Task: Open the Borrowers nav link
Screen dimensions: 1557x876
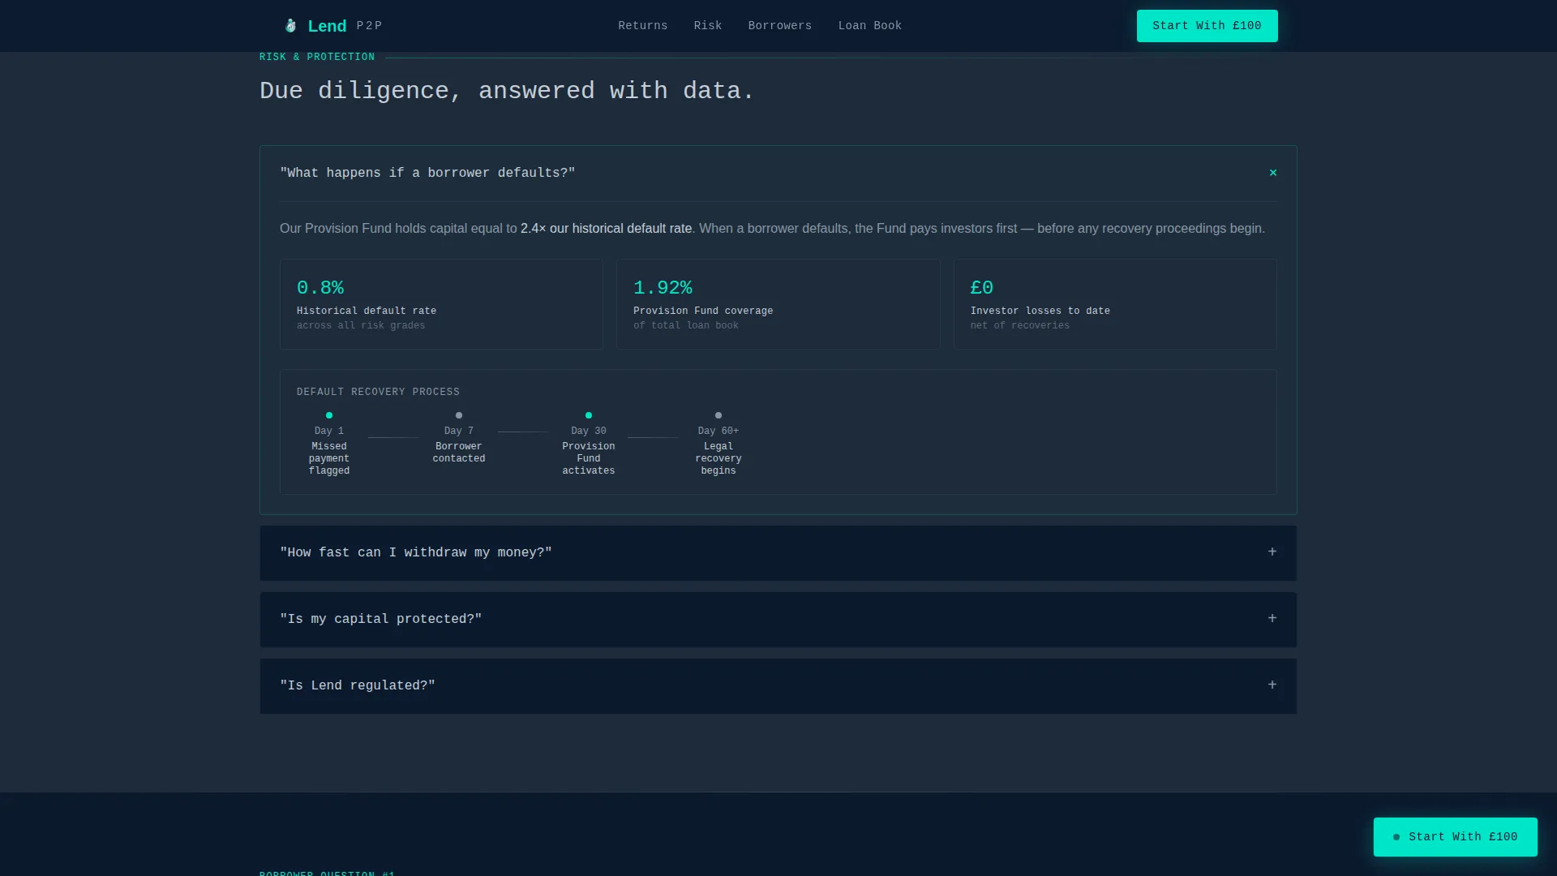Action: [x=780, y=26]
